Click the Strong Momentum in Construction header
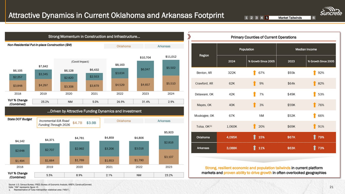This screenshot has height=194, width=345. 94,37
